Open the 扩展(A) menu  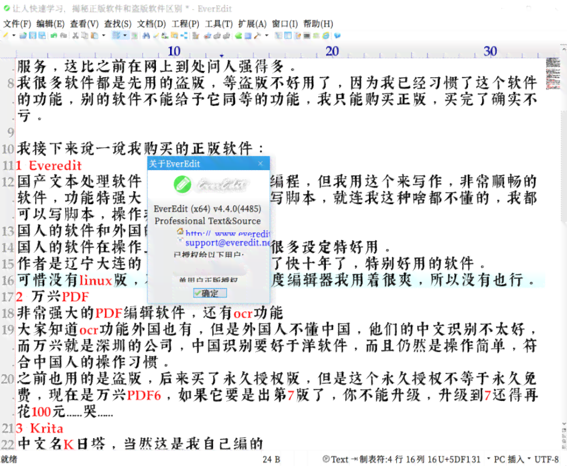(252, 24)
